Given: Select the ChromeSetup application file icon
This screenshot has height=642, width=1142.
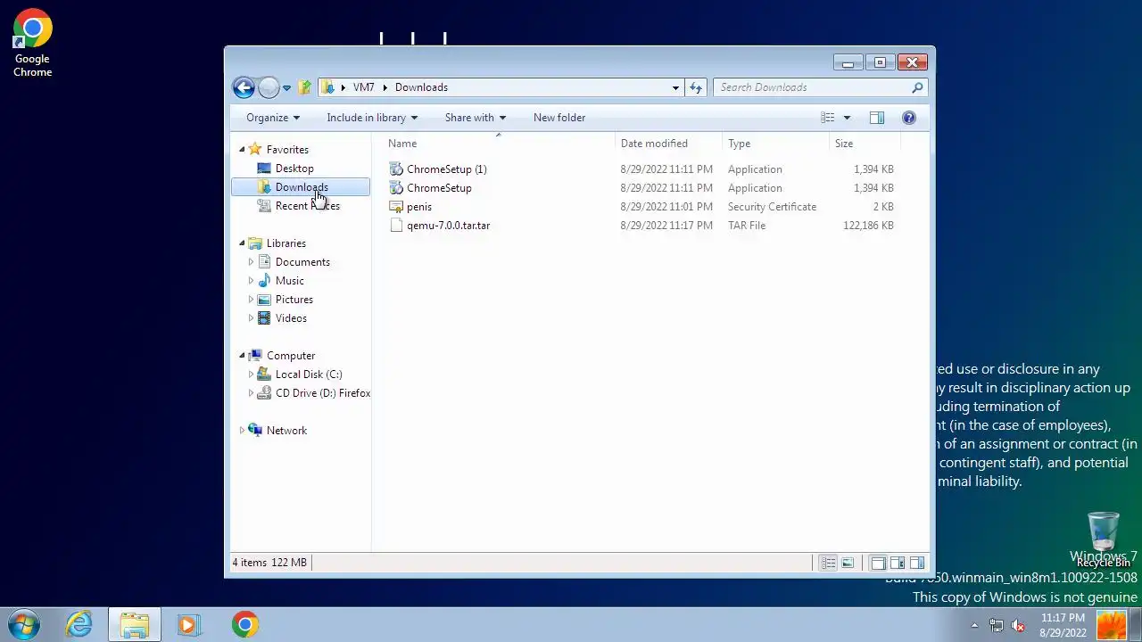Looking at the screenshot, I should (x=396, y=188).
